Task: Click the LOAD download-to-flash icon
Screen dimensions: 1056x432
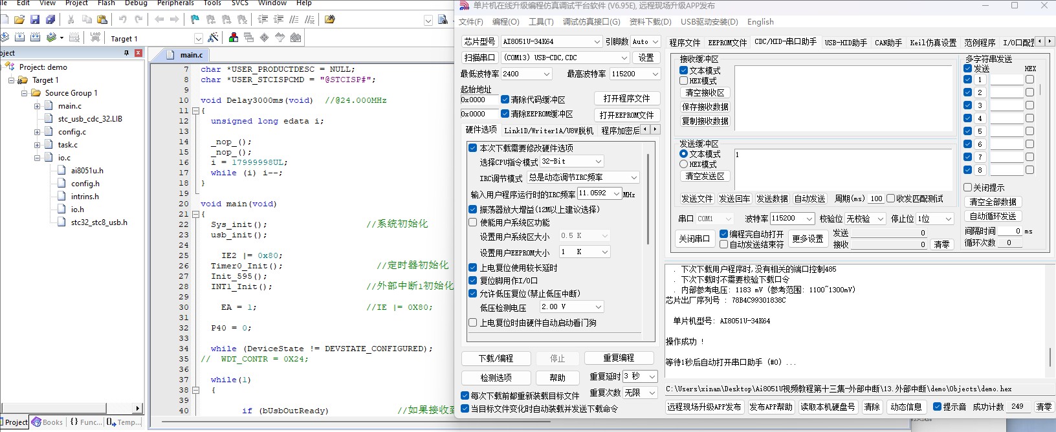Action: [x=95, y=38]
